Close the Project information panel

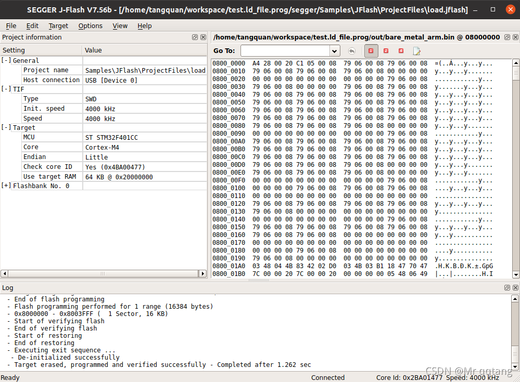tap(204, 37)
